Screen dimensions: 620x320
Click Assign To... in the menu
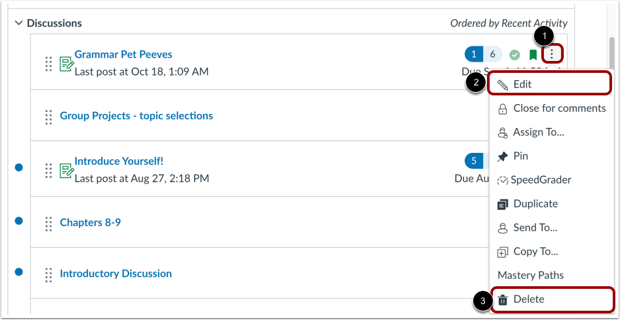coord(538,132)
